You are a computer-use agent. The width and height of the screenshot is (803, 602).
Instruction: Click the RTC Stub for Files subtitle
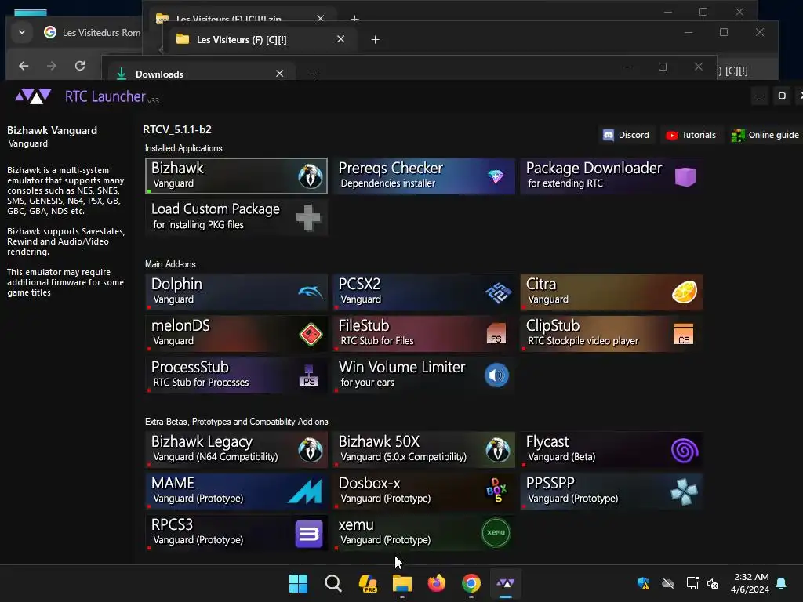coord(377,341)
